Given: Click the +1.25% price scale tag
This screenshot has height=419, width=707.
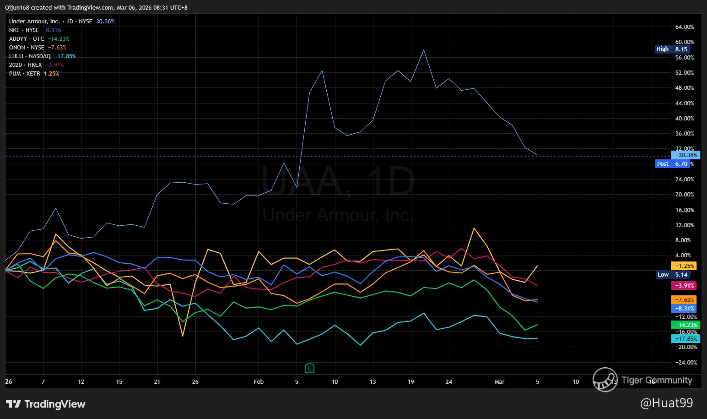Looking at the screenshot, I should (x=684, y=266).
